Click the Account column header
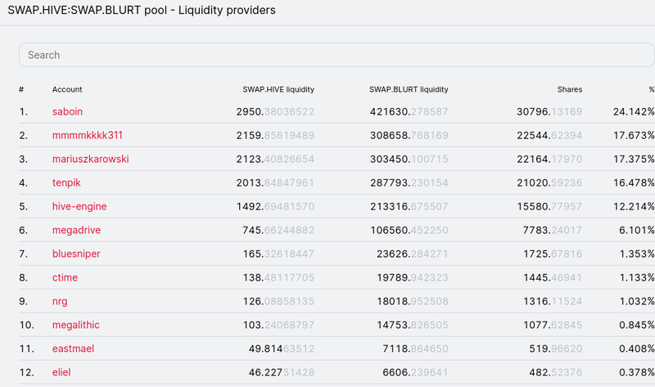Screen dimensions: 655x387 tap(67, 89)
